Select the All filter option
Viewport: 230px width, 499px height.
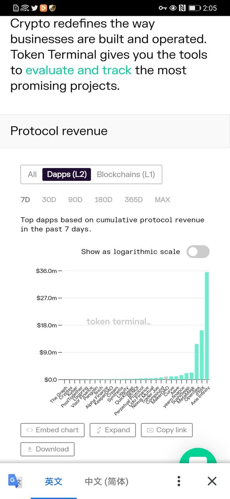tap(32, 174)
